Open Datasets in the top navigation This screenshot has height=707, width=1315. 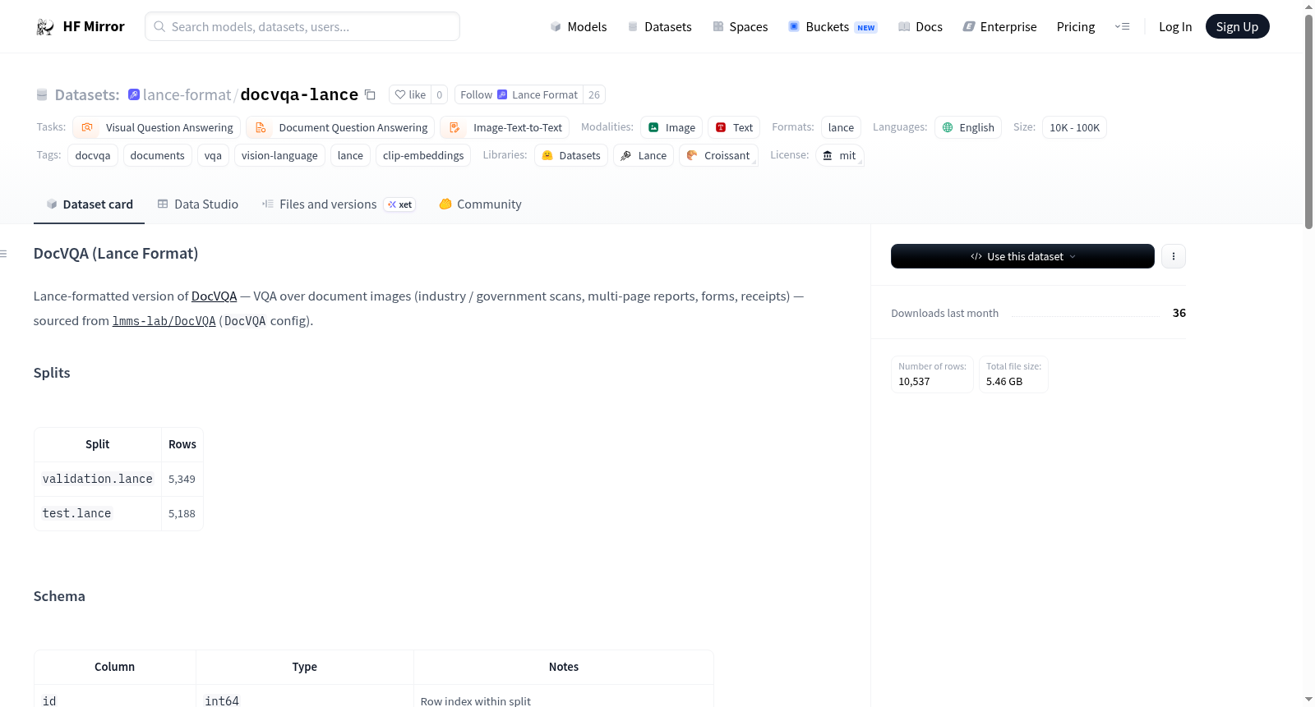[660, 27]
